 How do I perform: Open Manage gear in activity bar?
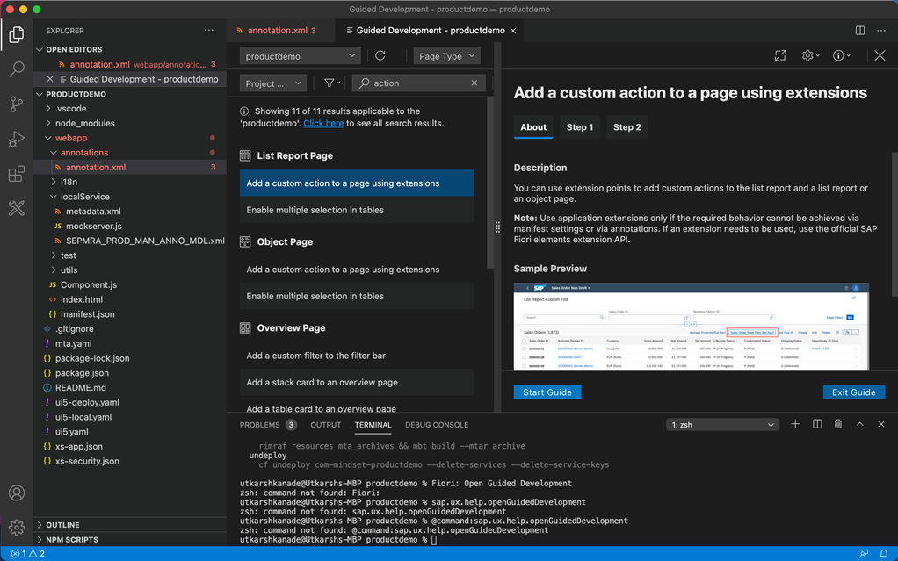pos(17,528)
